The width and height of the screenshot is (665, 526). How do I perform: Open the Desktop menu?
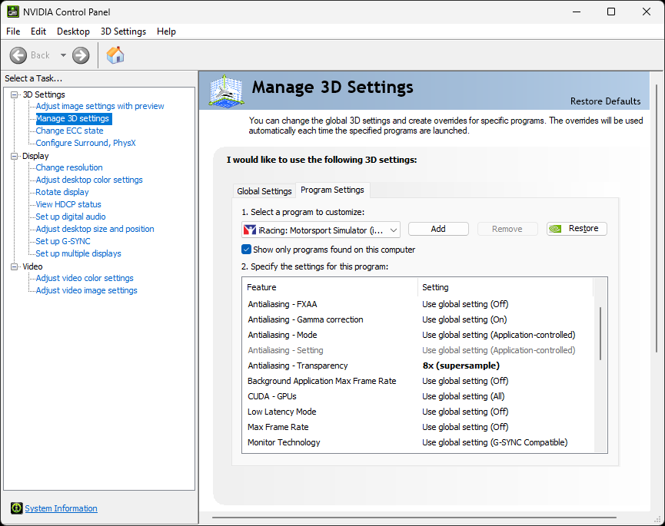(x=73, y=31)
